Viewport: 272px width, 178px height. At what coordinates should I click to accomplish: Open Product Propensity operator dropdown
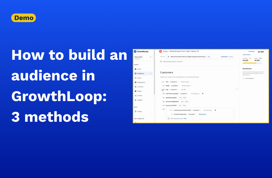click(x=192, y=114)
